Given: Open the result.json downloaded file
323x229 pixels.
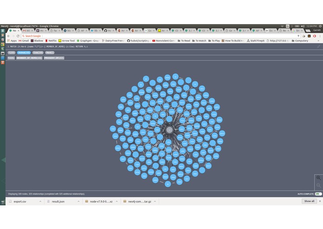Looking at the screenshot, I should (x=58, y=202).
